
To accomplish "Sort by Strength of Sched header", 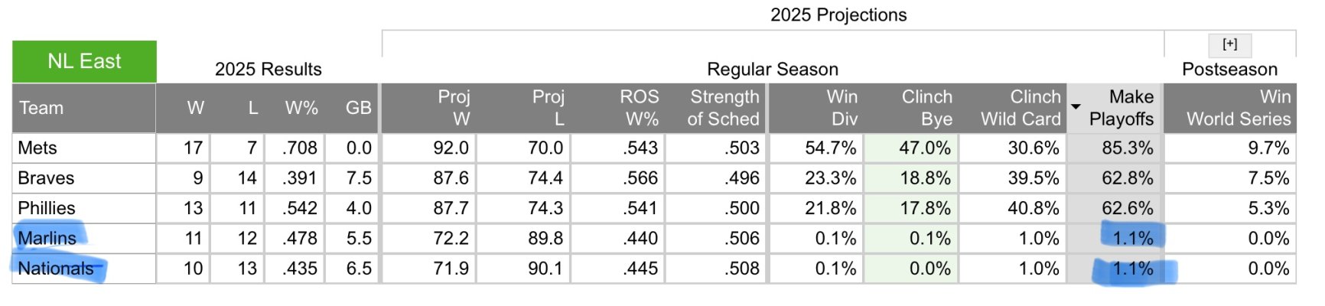I will 723,108.
